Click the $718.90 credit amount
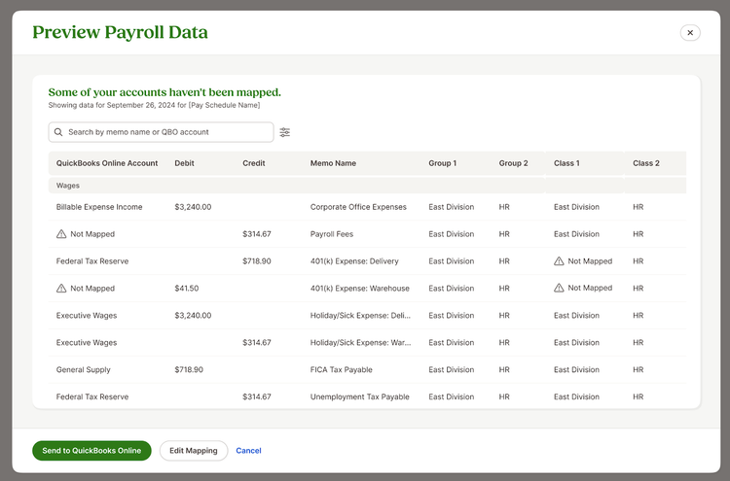Image resolution: width=730 pixels, height=481 pixels. click(x=257, y=261)
